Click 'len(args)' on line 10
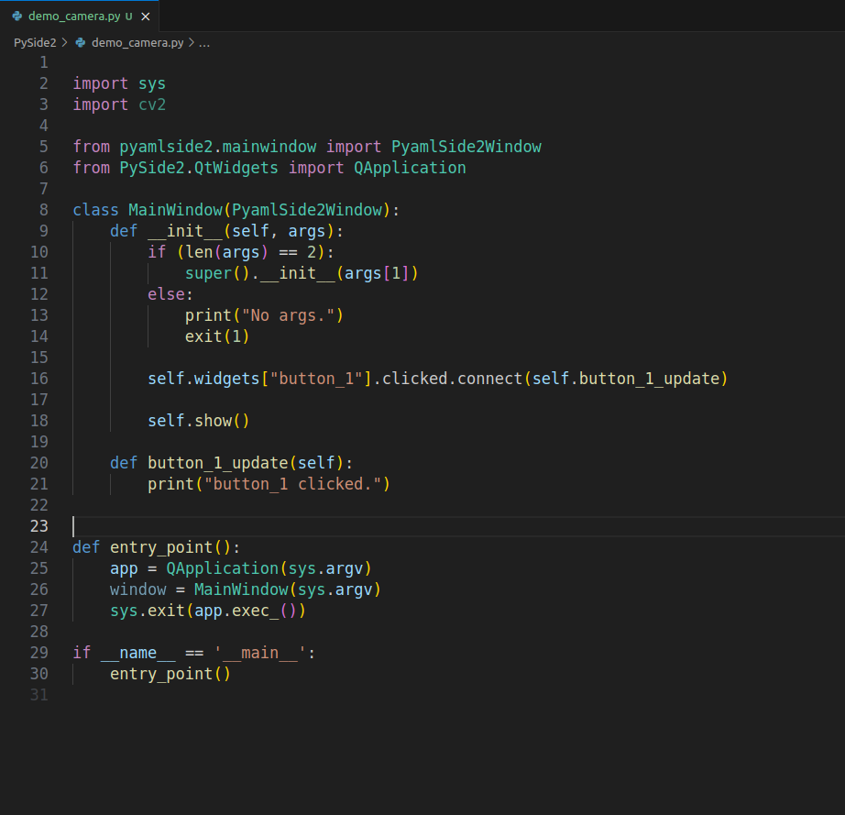The image size is (845, 815). point(227,252)
